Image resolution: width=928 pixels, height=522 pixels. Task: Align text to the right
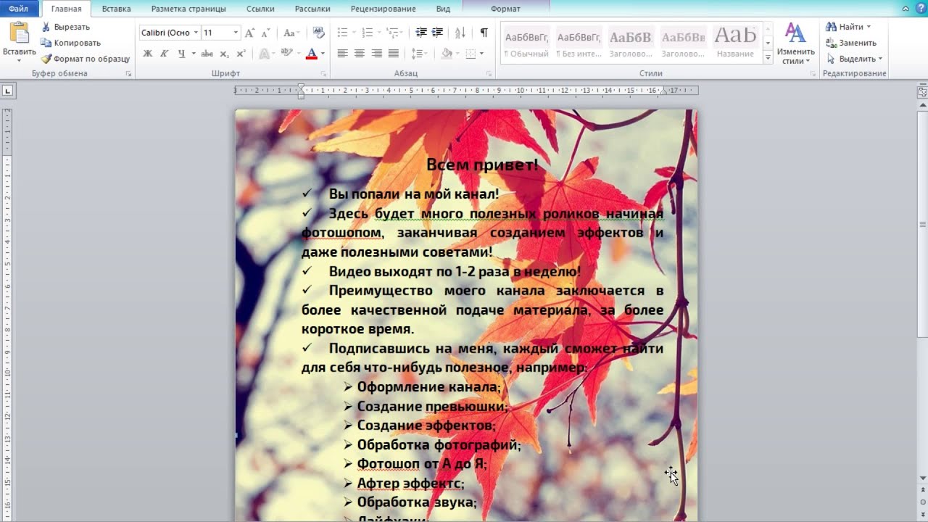pyautogui.click(x=376, y=54)
